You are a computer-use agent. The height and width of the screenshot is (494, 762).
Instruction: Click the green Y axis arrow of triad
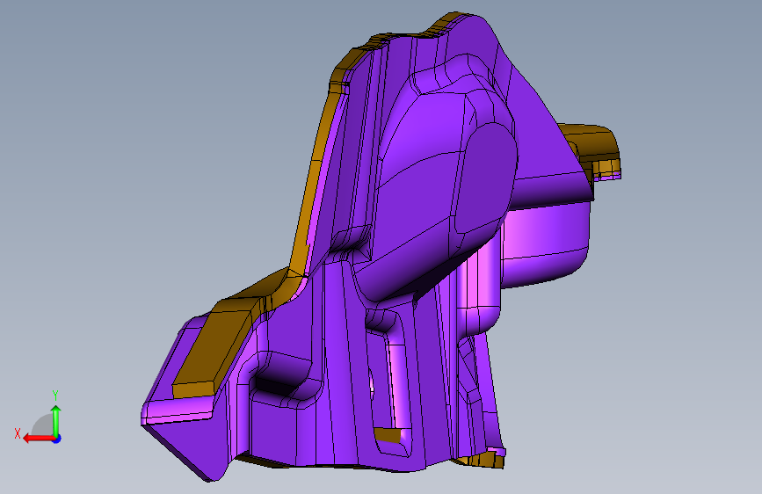(x=56, y=420)
